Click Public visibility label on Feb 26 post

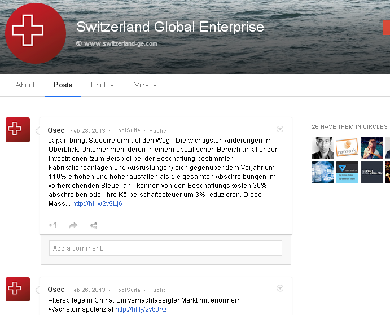tap(157, 290)
